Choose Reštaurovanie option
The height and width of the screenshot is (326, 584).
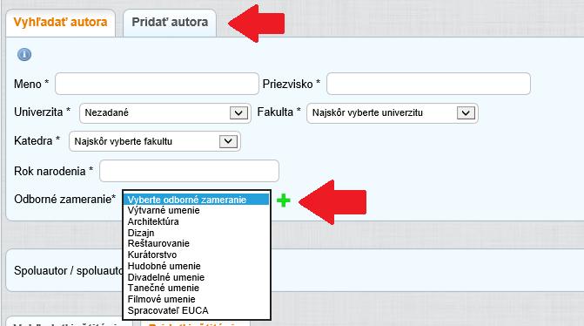point(197,243)
